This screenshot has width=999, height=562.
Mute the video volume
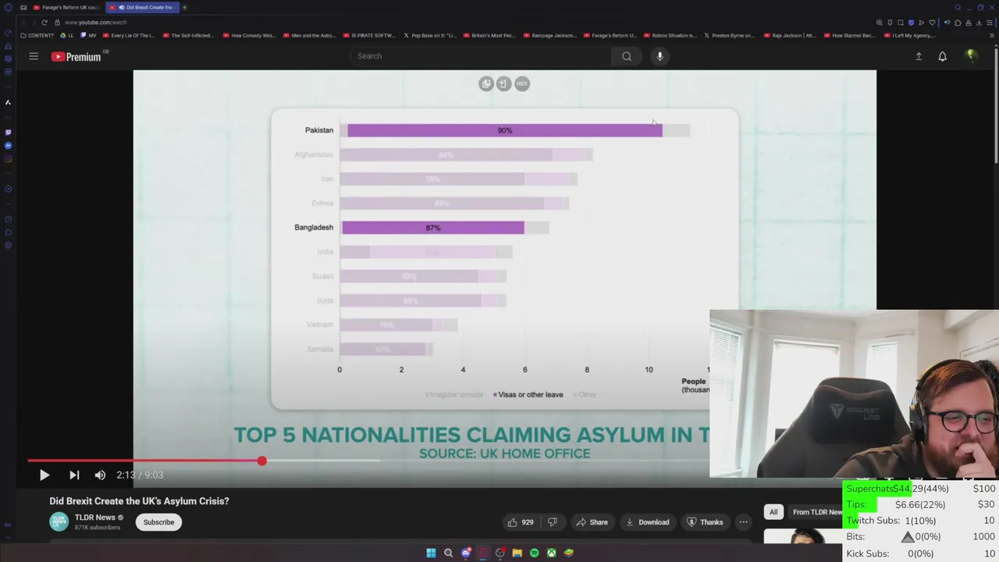coord(100,475)
